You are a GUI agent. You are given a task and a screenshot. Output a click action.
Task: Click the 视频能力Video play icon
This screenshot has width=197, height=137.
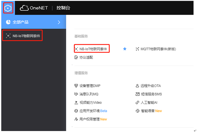[76, 102]
